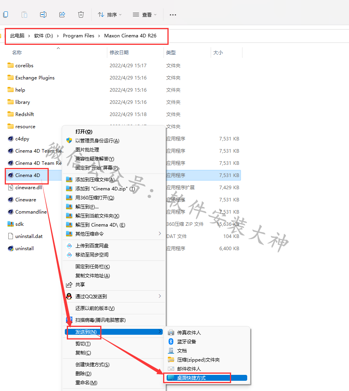
Task: Click the paste icon in the toolbar
Action: pos(24,15)
